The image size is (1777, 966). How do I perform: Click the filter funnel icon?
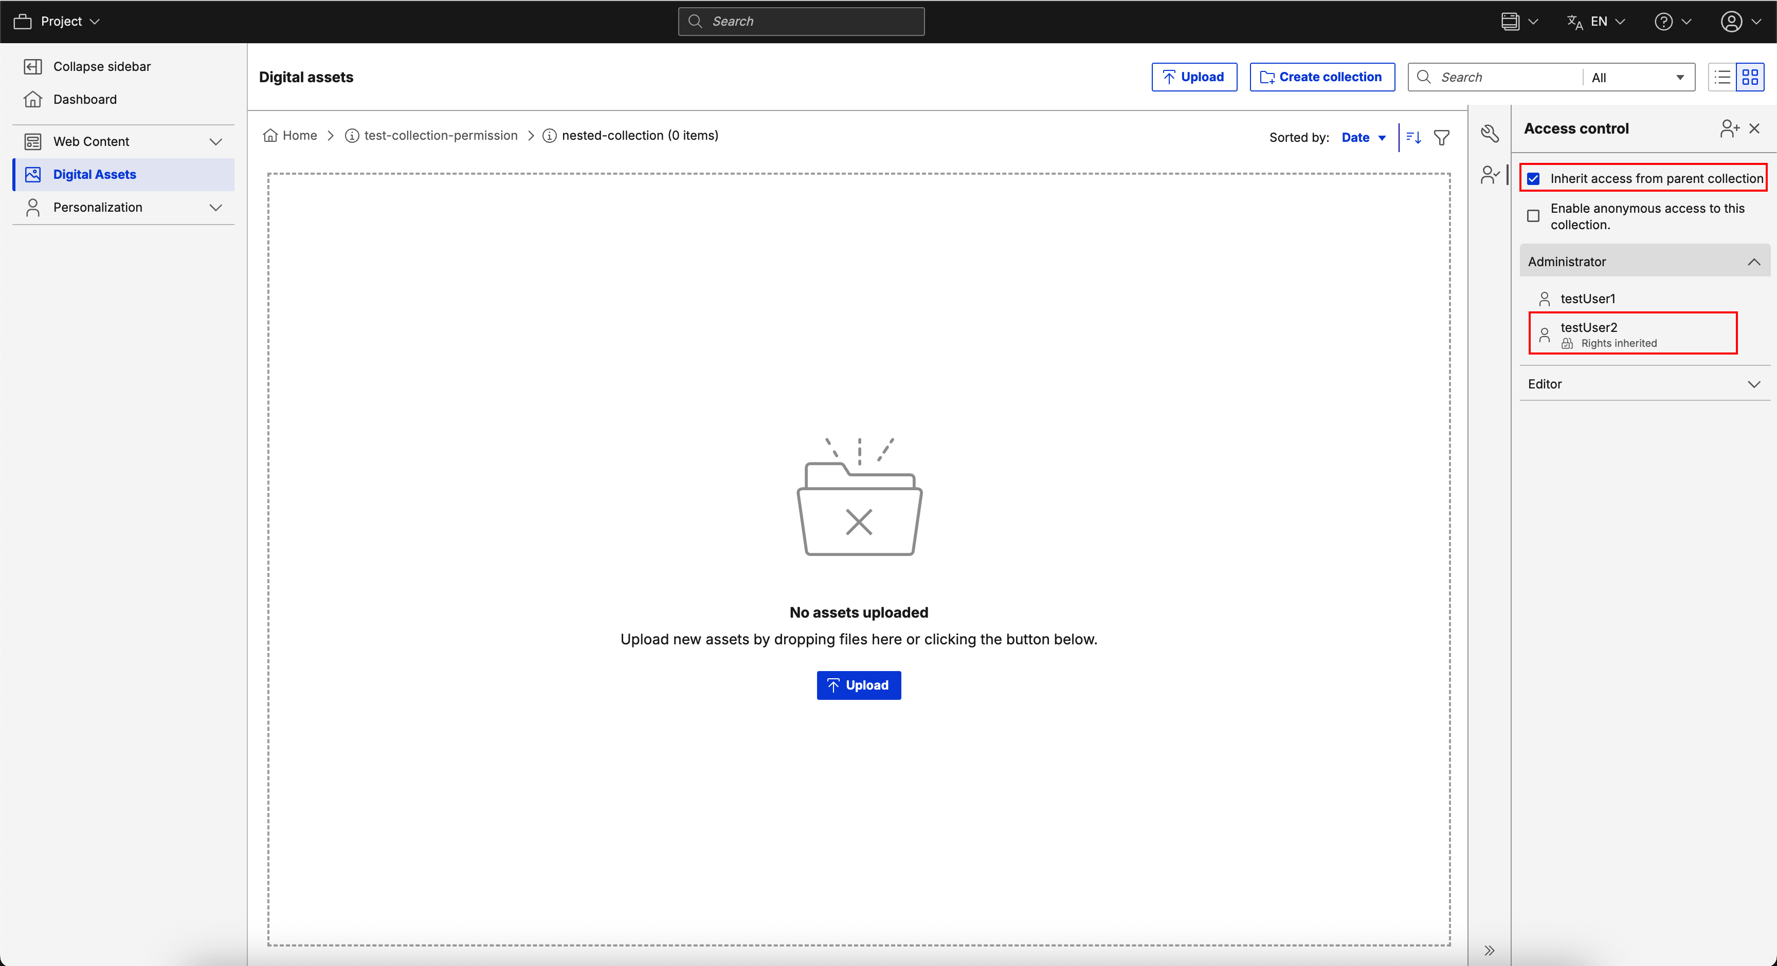click(1441, 137)
